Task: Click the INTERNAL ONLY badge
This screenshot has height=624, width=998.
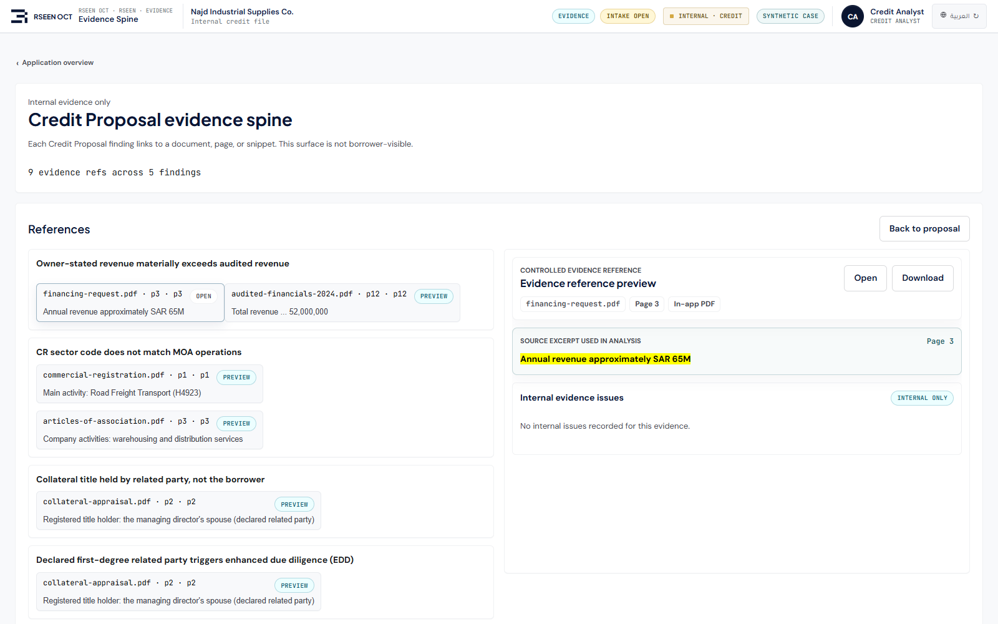Action: [x=922, y=398]
